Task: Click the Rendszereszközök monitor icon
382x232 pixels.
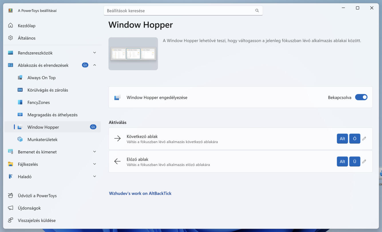Action: point(11,53)
